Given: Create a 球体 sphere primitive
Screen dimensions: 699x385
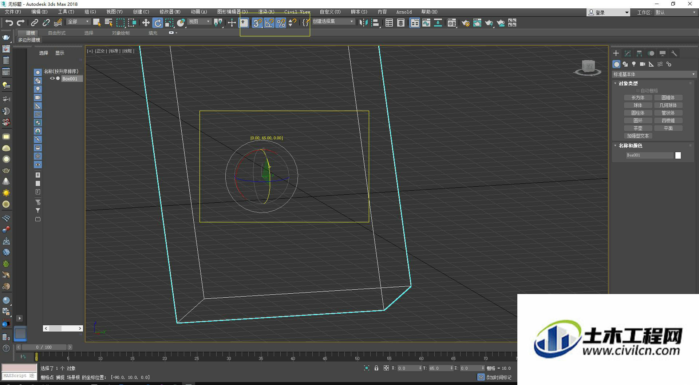Looking at the screenshot, I should pyautogui.click(x=638, y=105).
